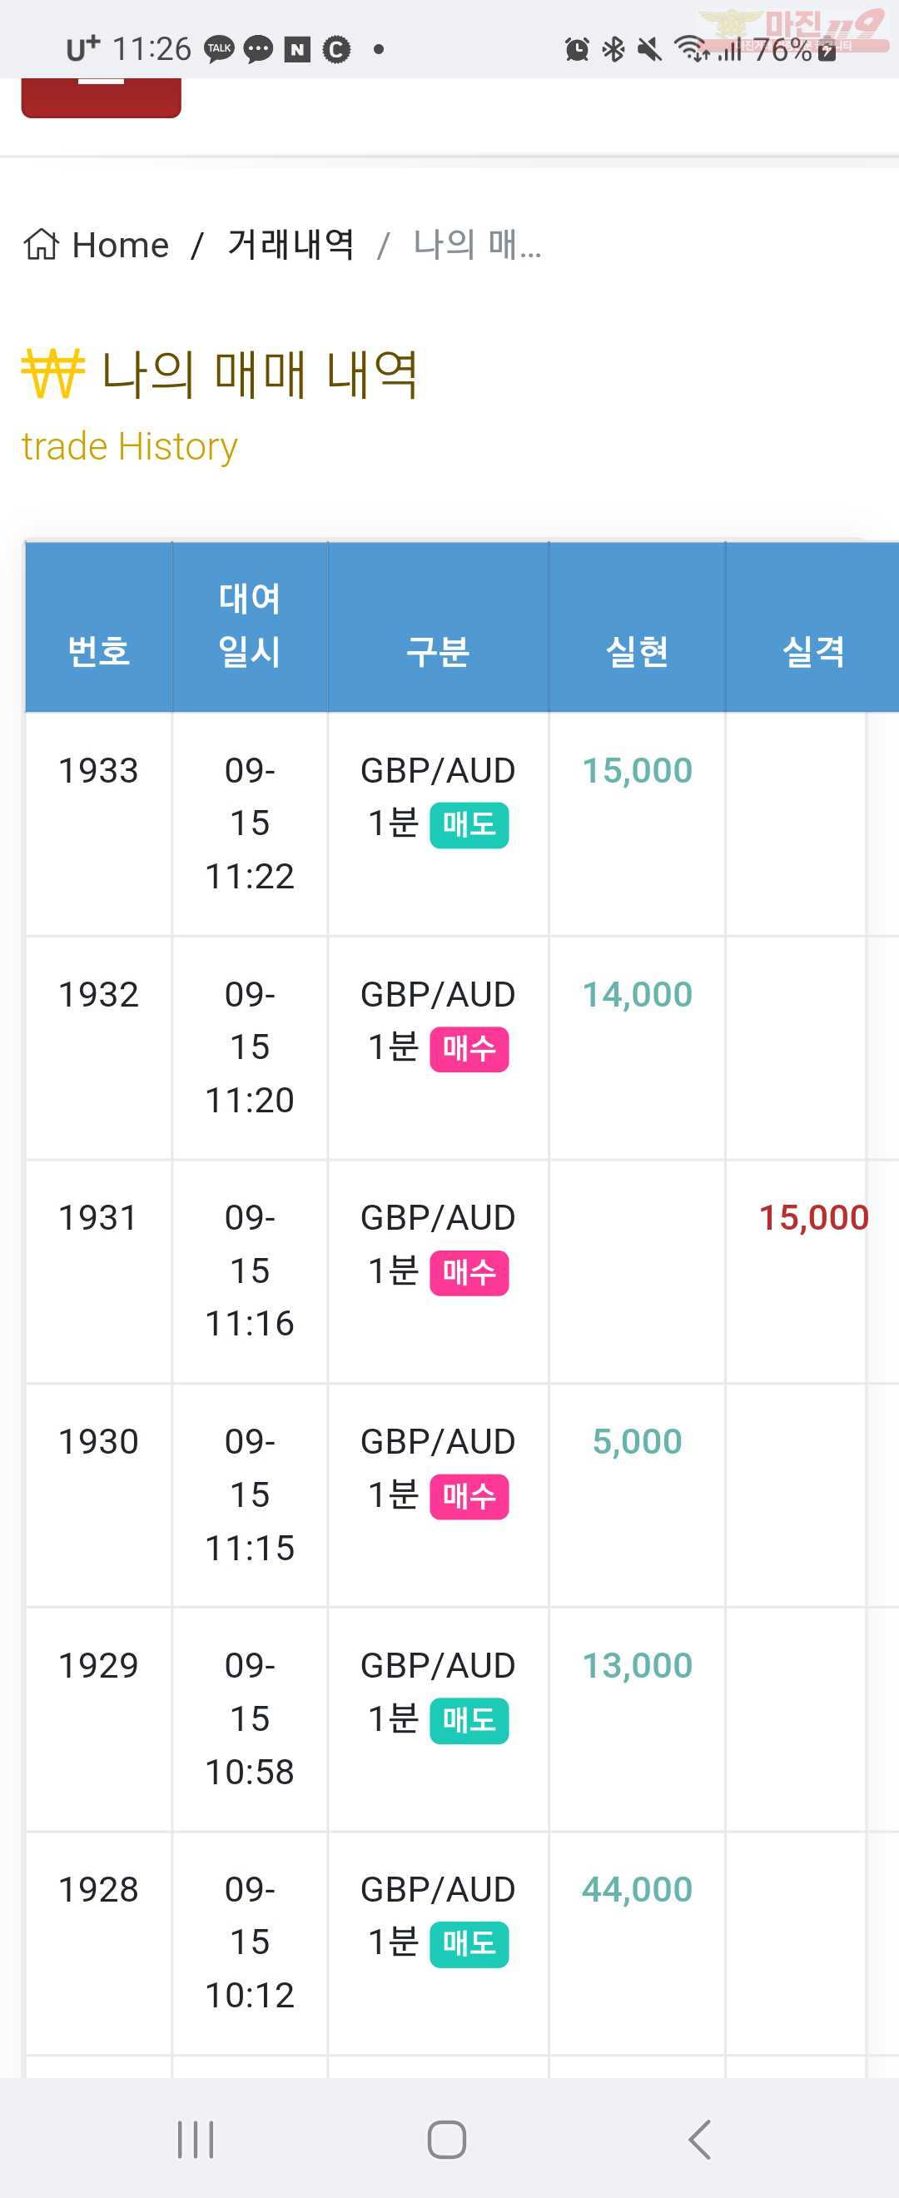This screenshot has height=2198, width=899.
Task: Tap the KakaoTalk notification icon in status bar
Action: click(x=219, y=49)
